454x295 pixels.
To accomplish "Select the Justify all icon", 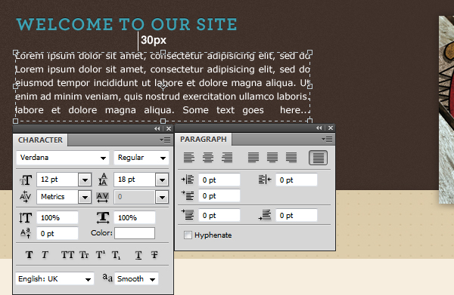I will (x=318, y=158).
